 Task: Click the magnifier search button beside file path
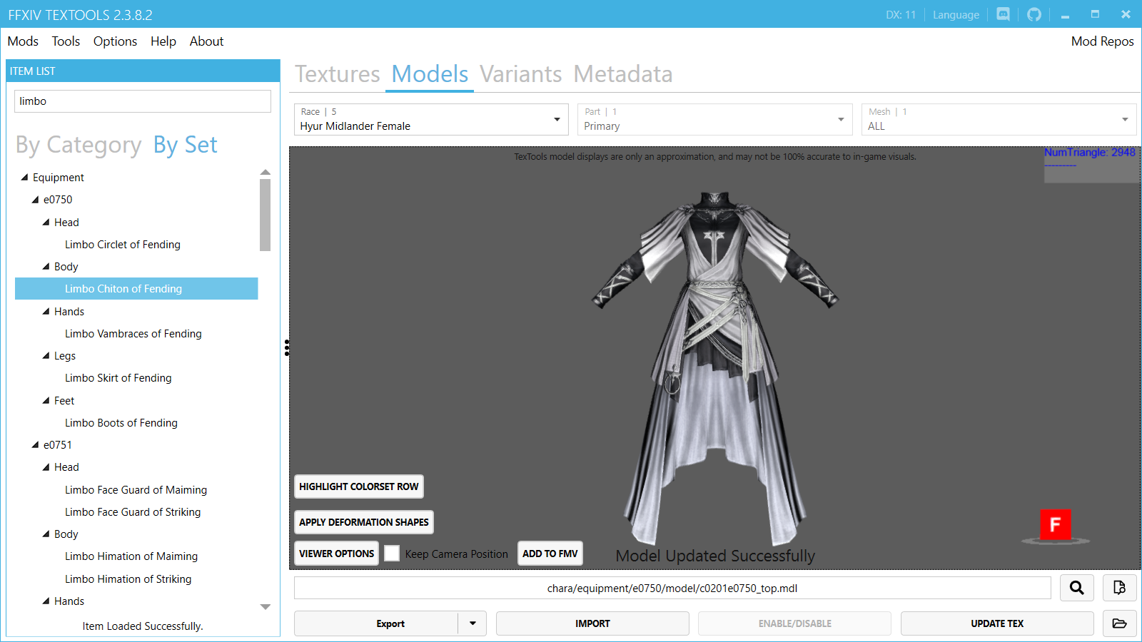tap(1077, 588)
